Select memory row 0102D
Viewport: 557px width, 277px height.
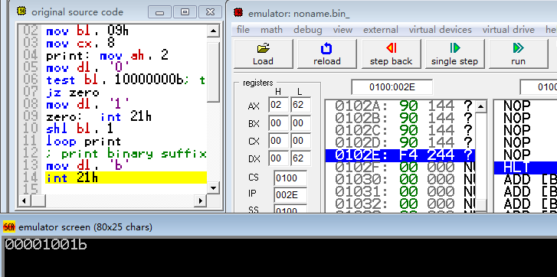click(x=401, y=142)
